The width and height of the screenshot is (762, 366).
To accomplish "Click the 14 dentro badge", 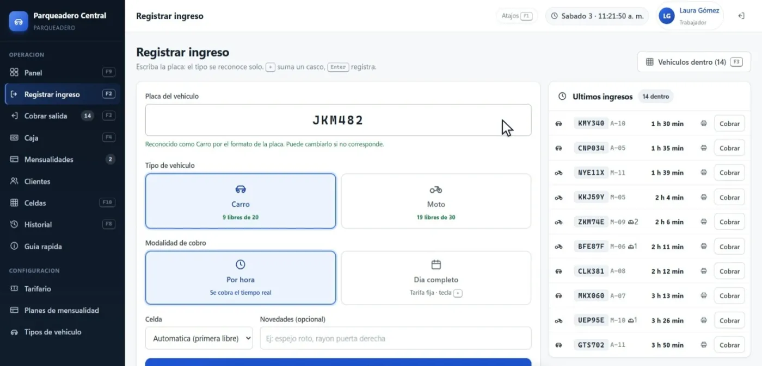I will click(655, 96).
